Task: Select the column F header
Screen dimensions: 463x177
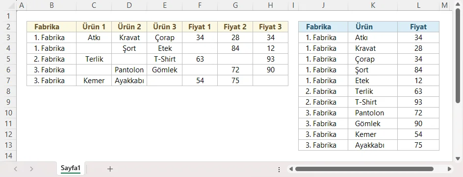Action: (200, 5)
